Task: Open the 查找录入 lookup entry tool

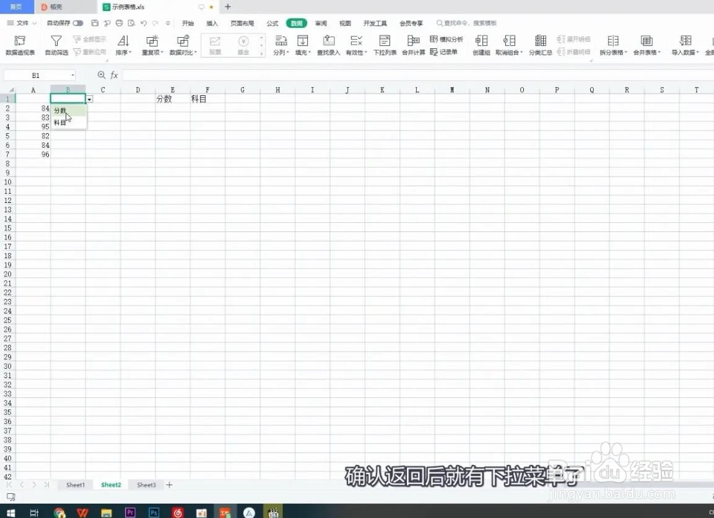Action: pos(328,46)
